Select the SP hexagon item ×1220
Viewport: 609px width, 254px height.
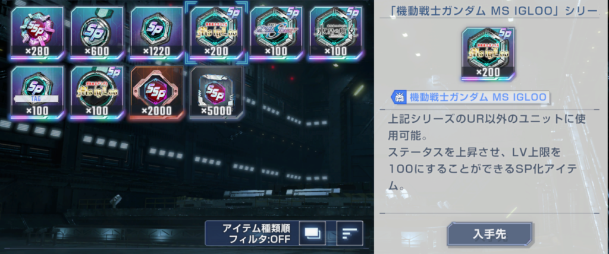tap(156, 33)
